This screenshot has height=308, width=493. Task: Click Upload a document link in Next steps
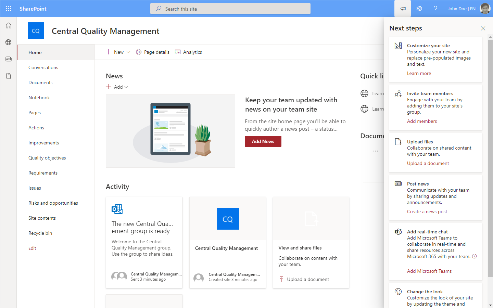point(428,163)
